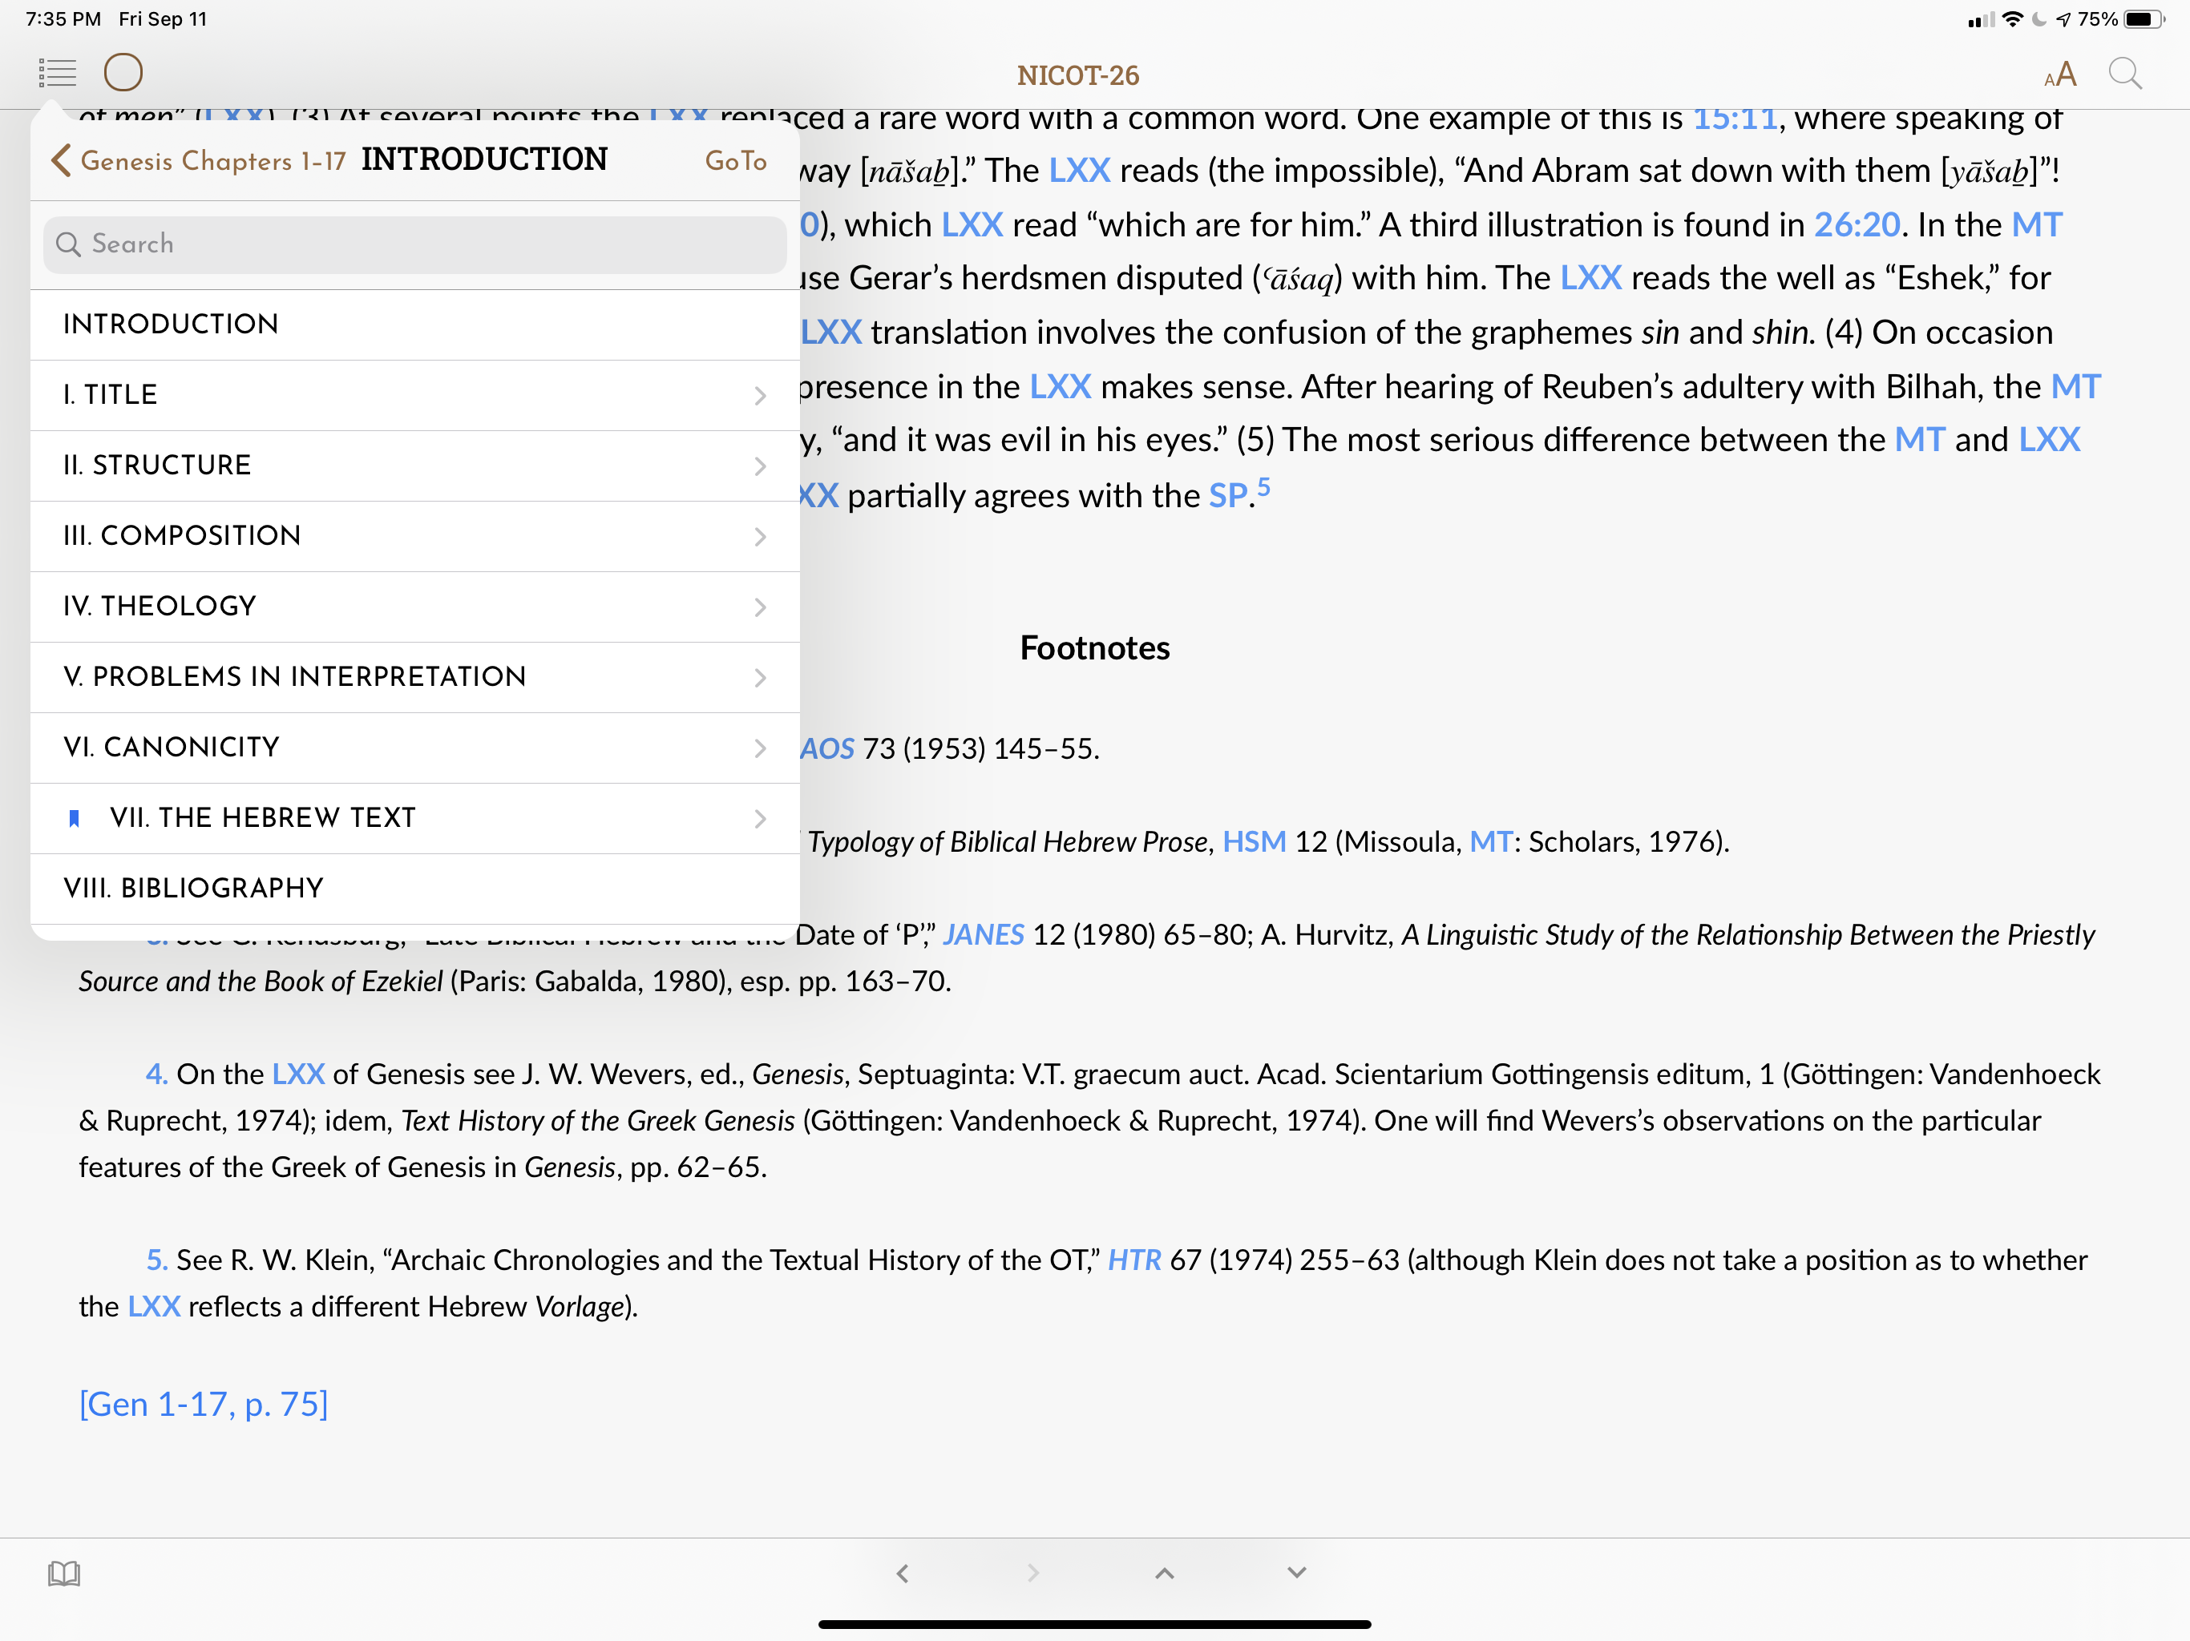Click the contents Search field
The image size is (2190, 1641).
414,244
